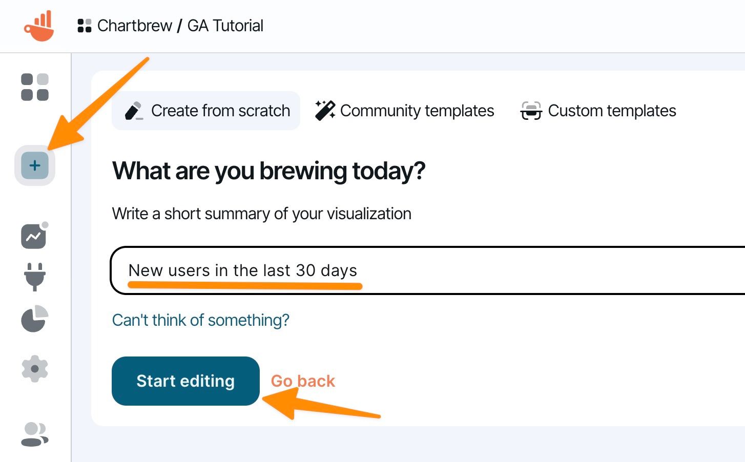Image resolution: width=745 pixels, height=462 pixels.
Task: Open the Chartbrew team breadcrumb
Action: 134,26
